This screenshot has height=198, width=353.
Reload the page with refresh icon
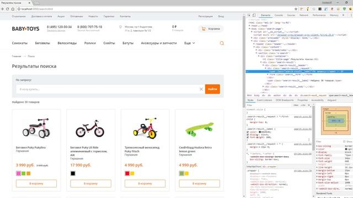[x=7, y=9]
